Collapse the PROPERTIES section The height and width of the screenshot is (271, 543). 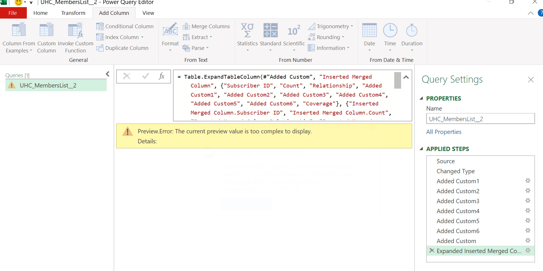pos(421,98)
